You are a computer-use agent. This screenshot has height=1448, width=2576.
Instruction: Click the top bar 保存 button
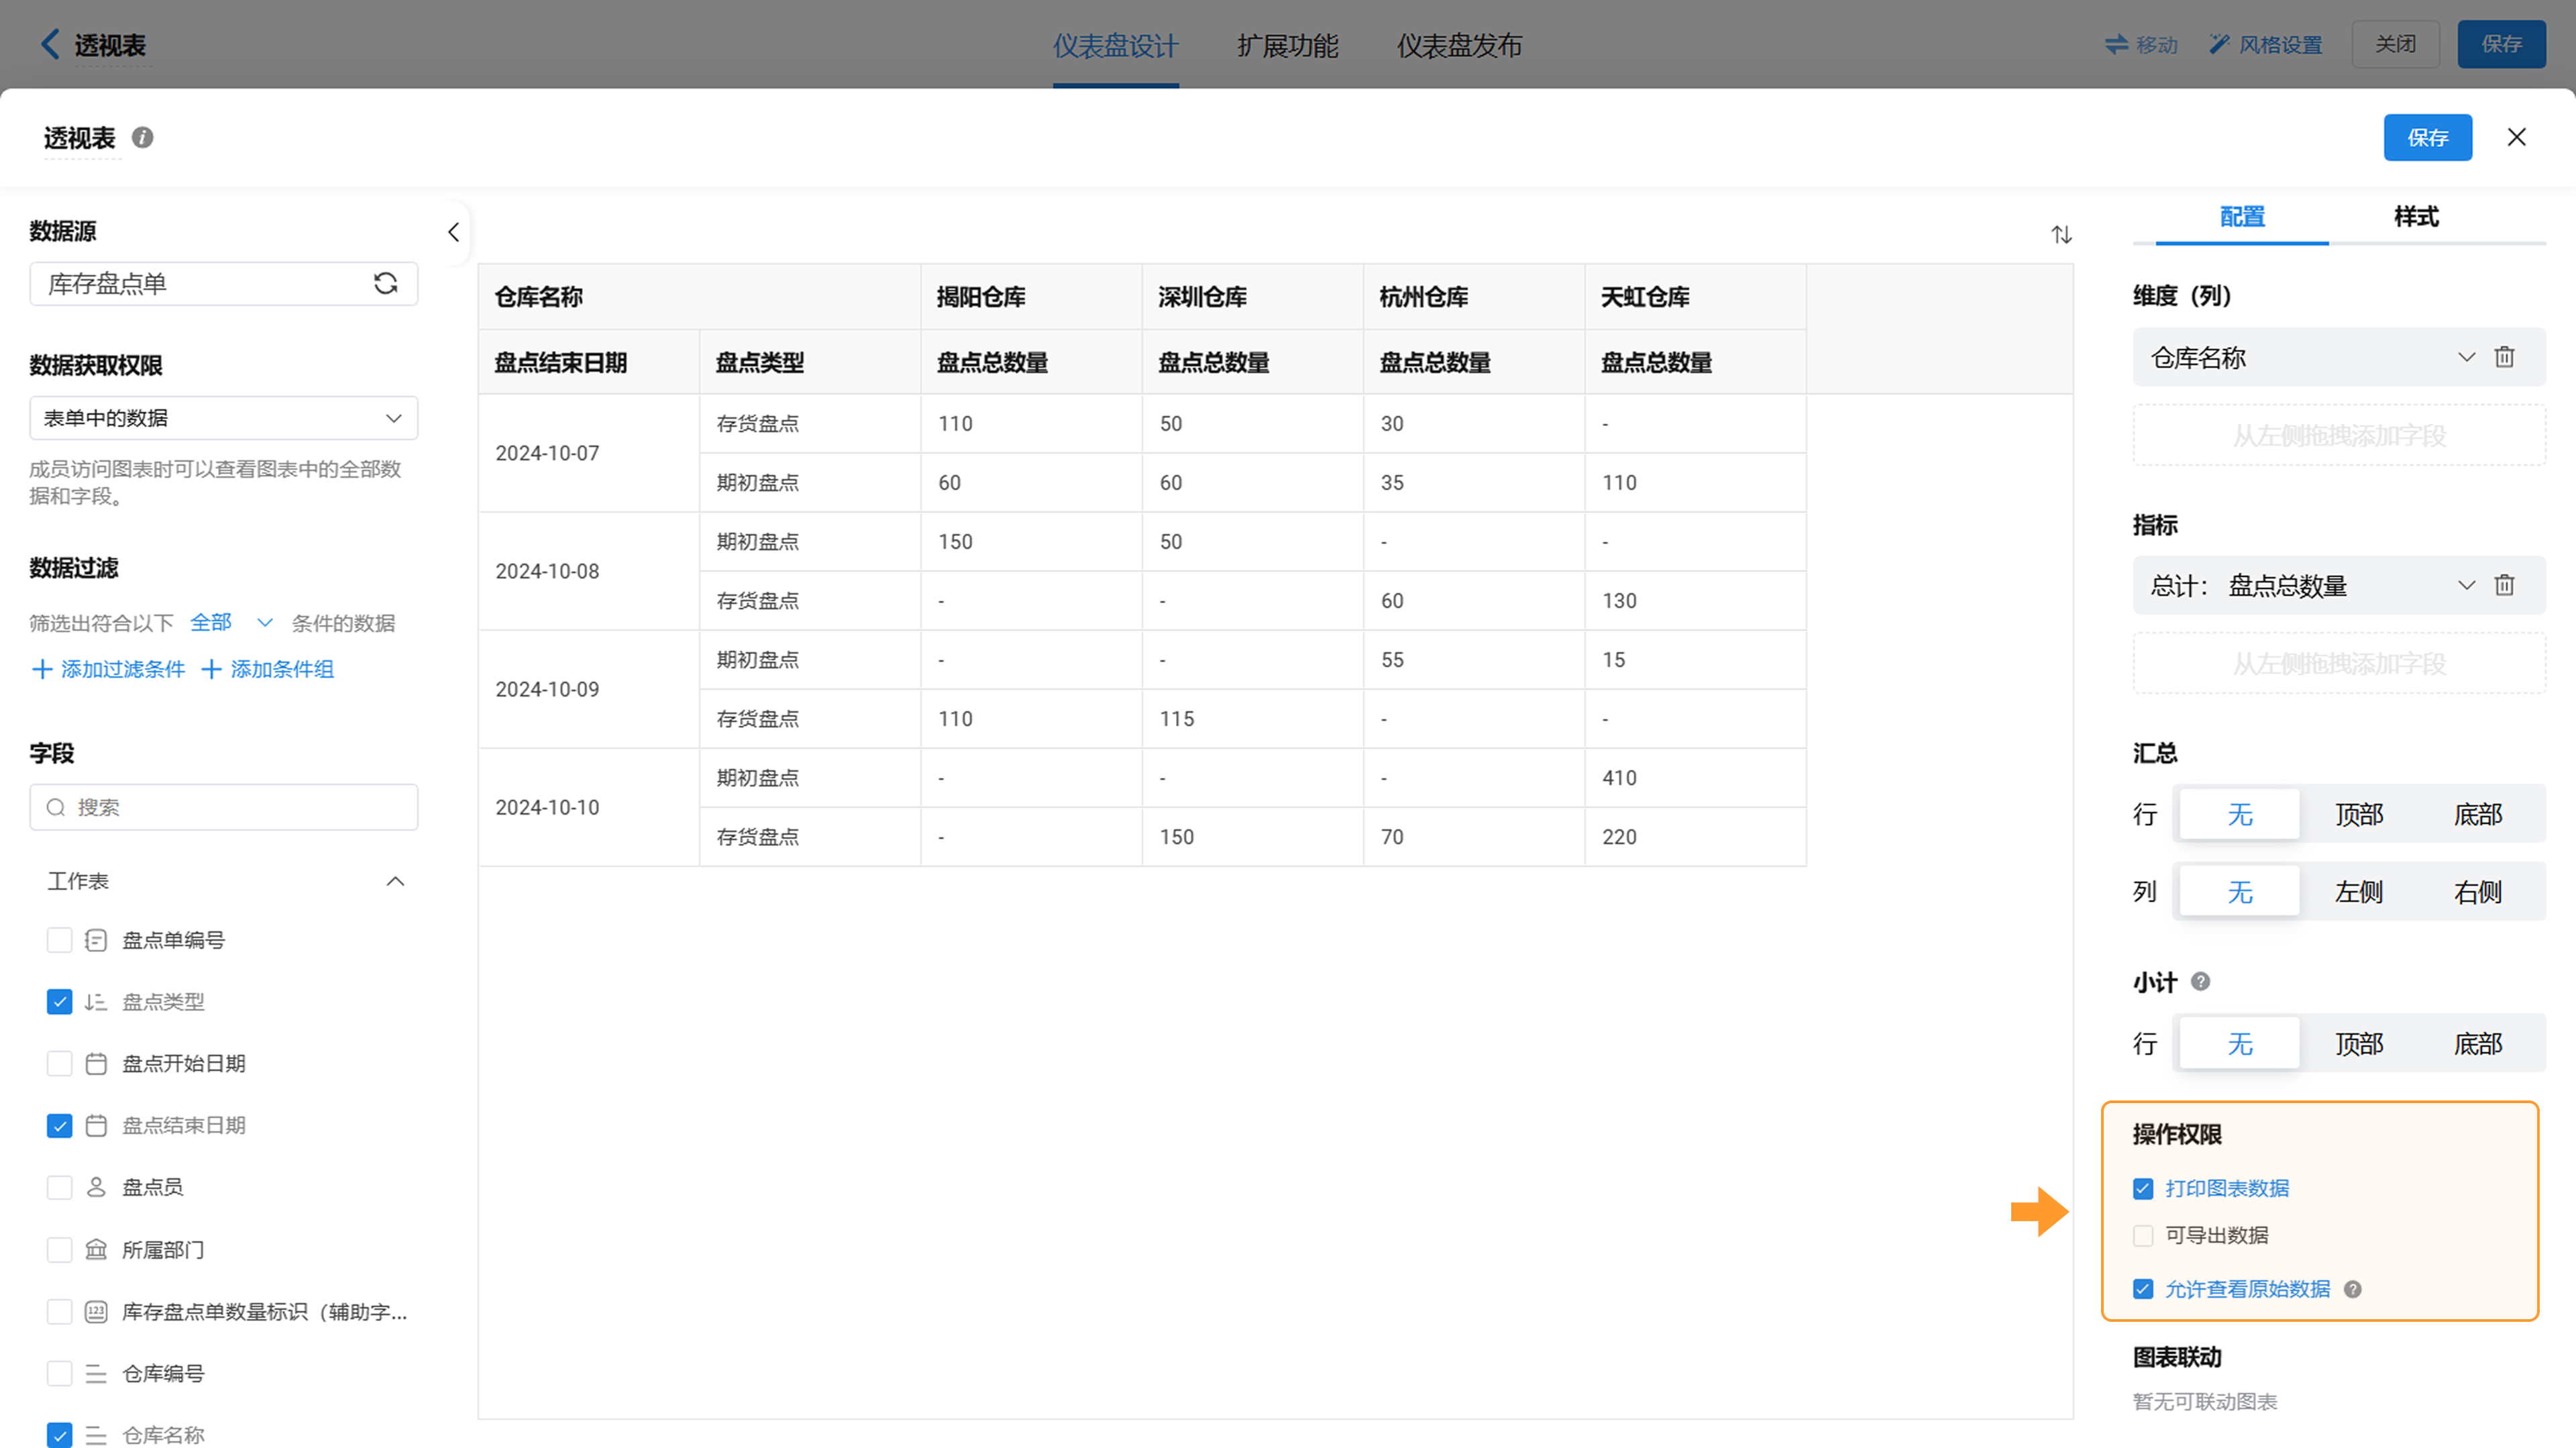point(2501,44)
